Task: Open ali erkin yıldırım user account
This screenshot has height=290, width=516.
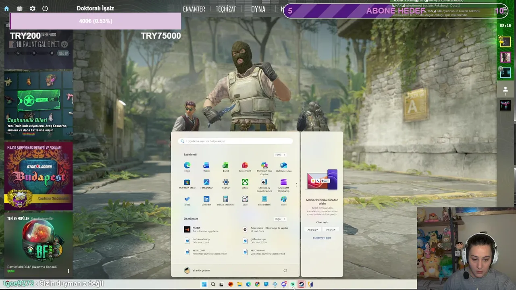Action: tap(197, 271)
